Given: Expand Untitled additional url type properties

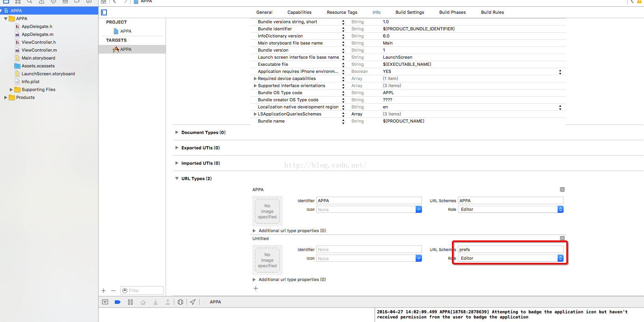Looking at the screenshot, I should pos(254,280).
